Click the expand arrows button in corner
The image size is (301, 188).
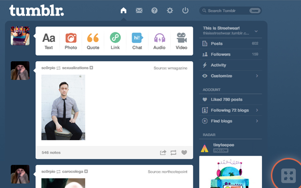point(288,176)
